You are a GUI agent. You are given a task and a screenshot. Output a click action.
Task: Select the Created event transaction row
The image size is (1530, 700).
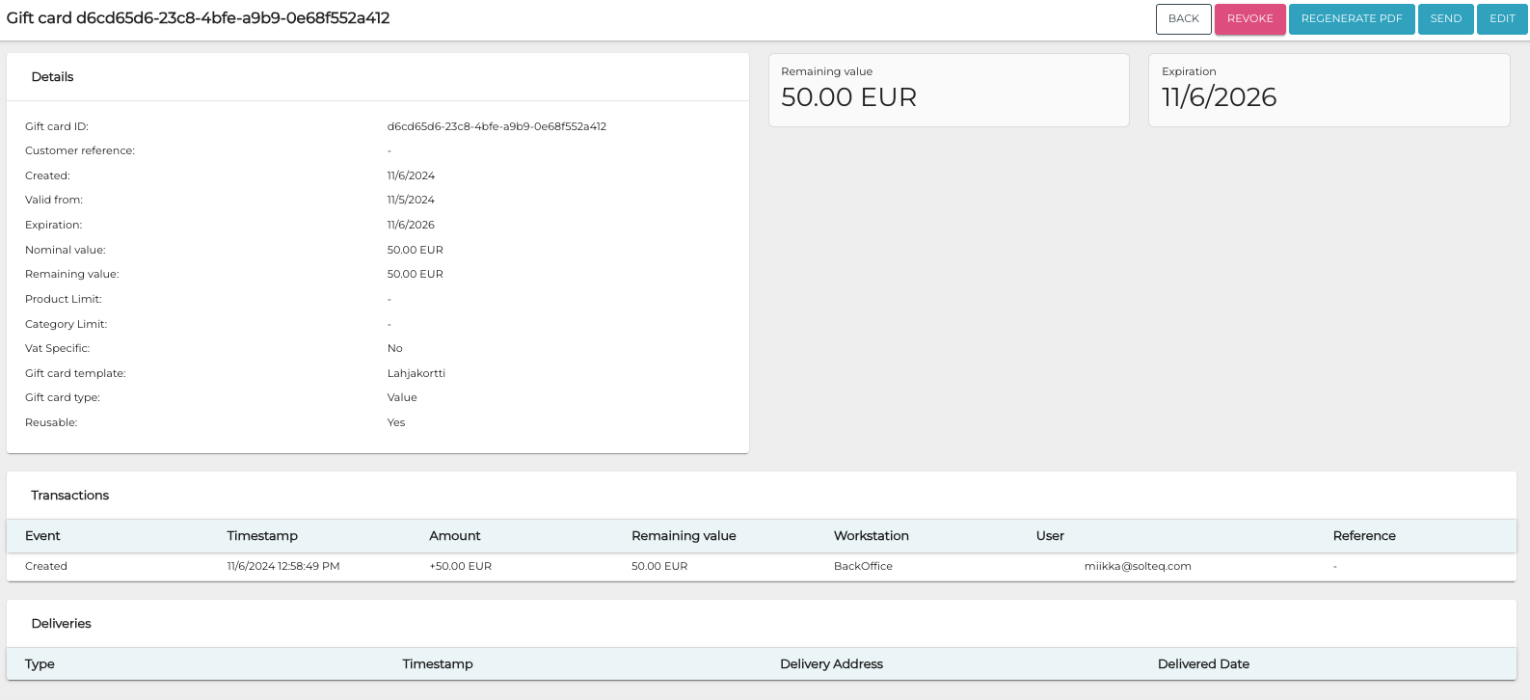pyautogui.click(x=46, y=566)
